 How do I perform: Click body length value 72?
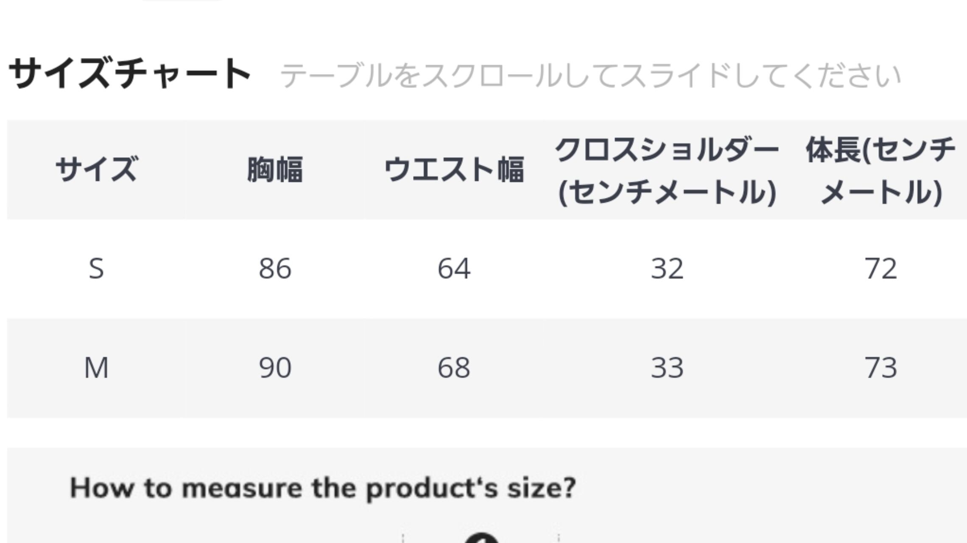tap(880, 269)
